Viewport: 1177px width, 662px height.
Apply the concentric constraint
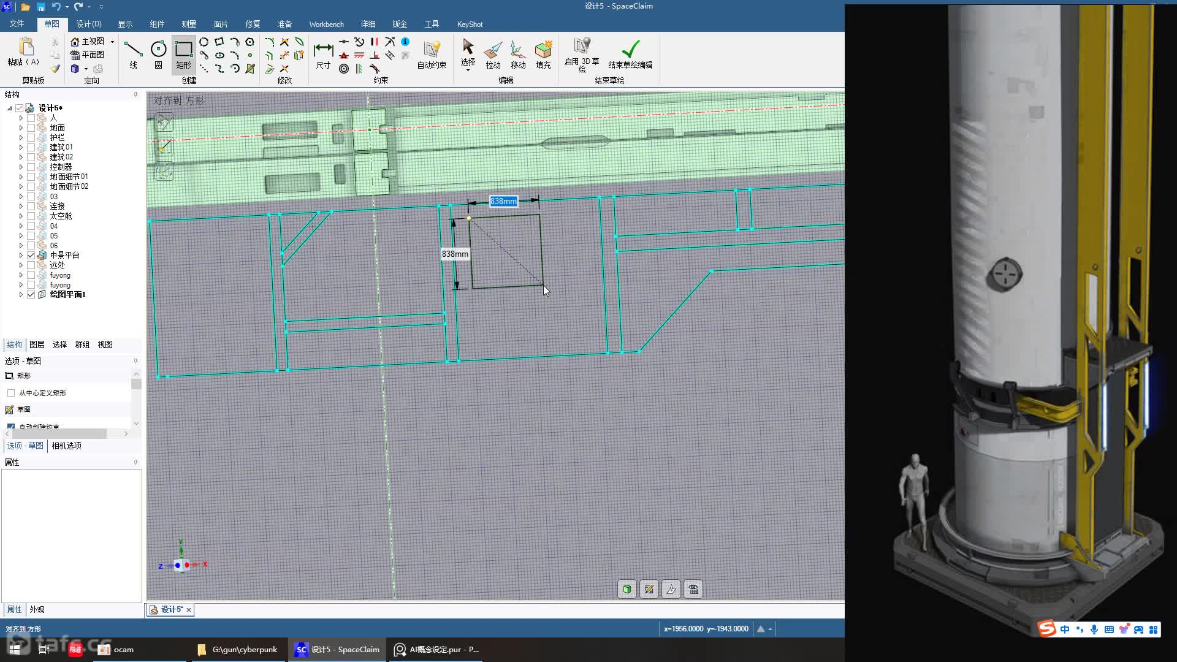coord(344,69)
